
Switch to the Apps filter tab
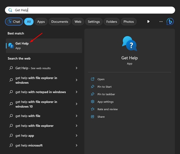coord(41,22)
